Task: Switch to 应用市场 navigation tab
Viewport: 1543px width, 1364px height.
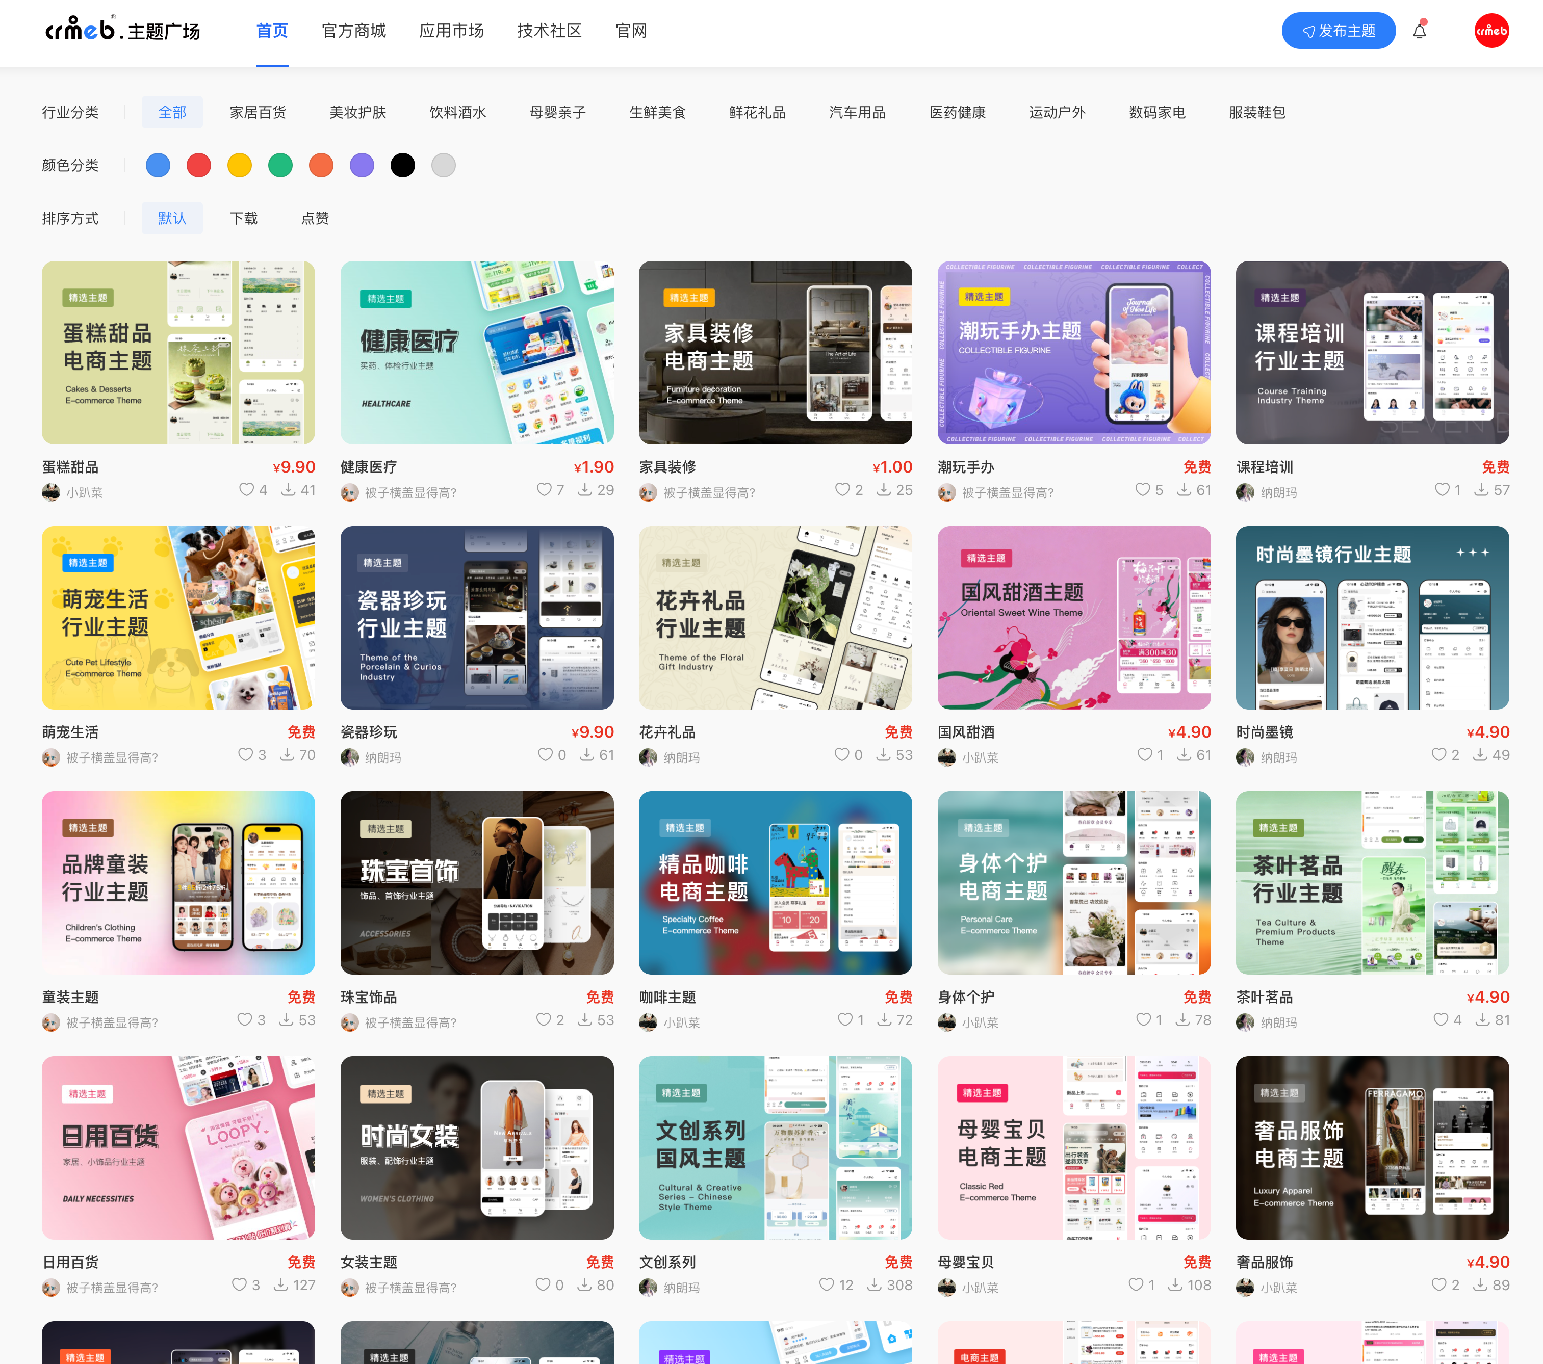Action: coord(451,31)
